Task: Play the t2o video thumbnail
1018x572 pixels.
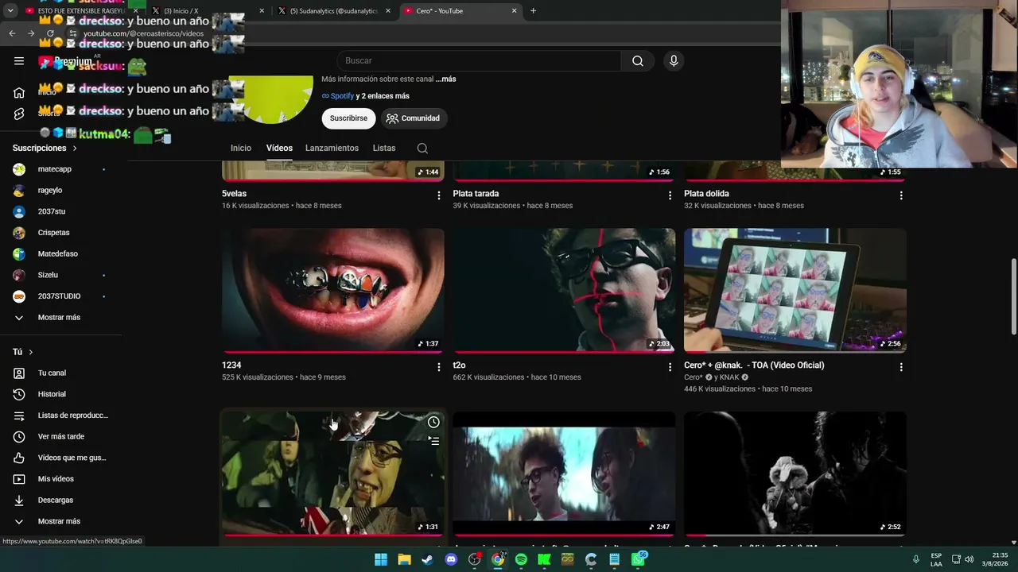Action: 565,291
